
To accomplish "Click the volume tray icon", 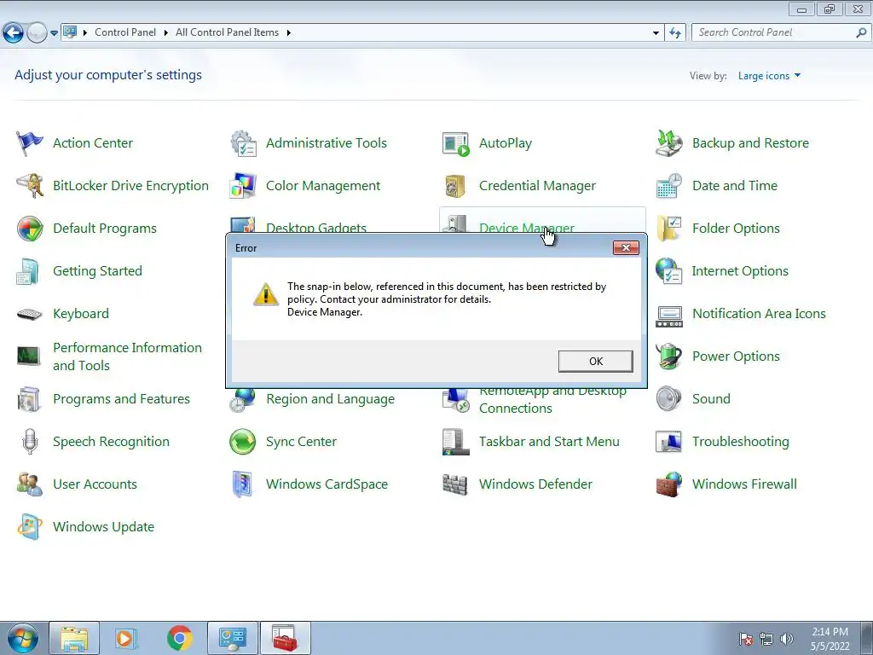I will [787, 640].
